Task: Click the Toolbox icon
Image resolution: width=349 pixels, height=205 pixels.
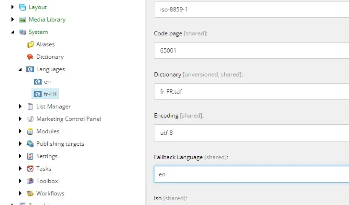Action: click(30, 181)
